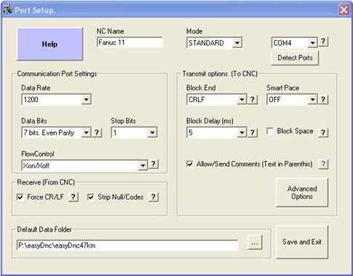Toggle the Force CR/LF checkbox

pos(20,197)
